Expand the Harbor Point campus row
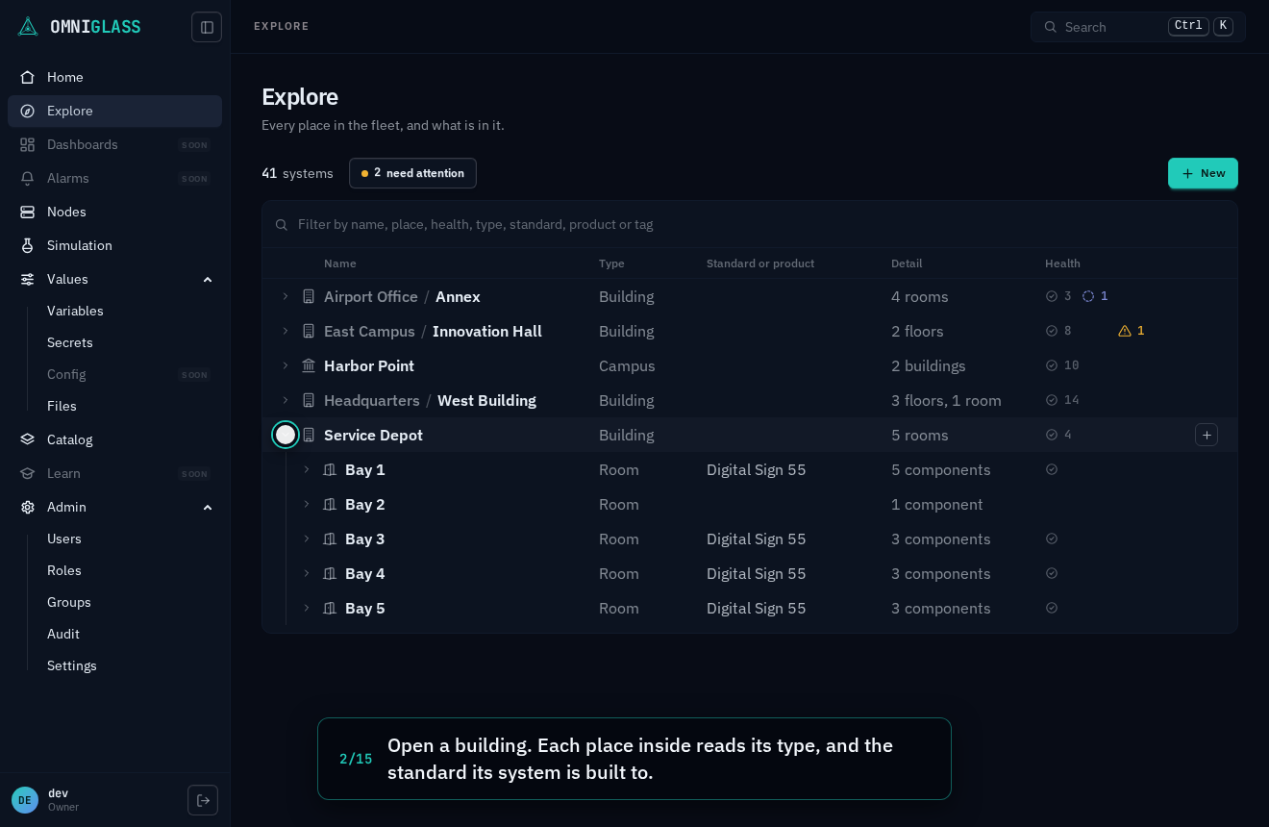This screenshot has width=1269, height=827. 286,365
